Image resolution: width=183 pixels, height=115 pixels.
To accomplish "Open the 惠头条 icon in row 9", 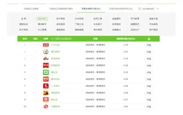I will 46,100.
